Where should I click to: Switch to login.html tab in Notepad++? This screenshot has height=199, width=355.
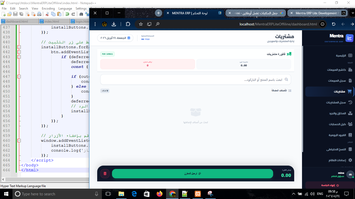tap(80, 22)
